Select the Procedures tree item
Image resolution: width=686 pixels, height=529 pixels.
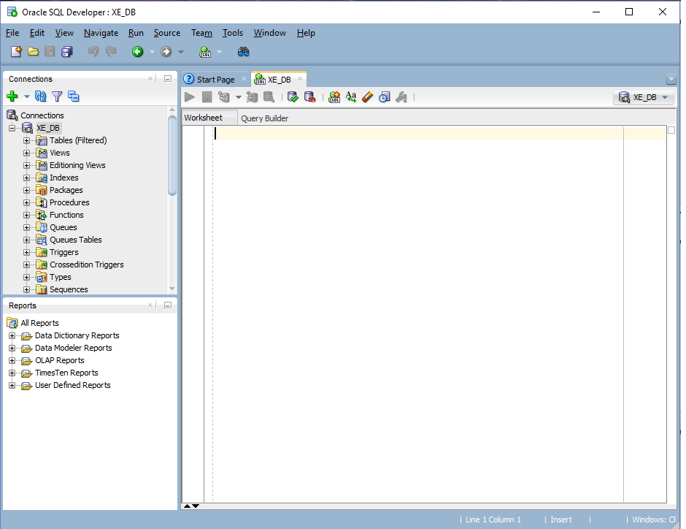tap(69, 202)
